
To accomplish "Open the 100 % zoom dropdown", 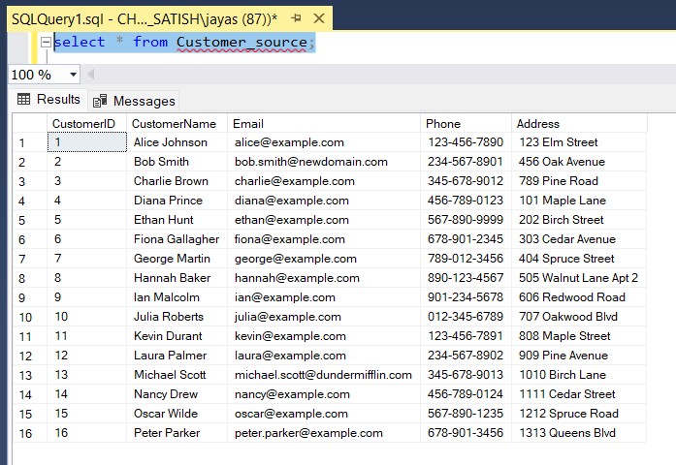I will pyautogui.click(x=74, y=75).
